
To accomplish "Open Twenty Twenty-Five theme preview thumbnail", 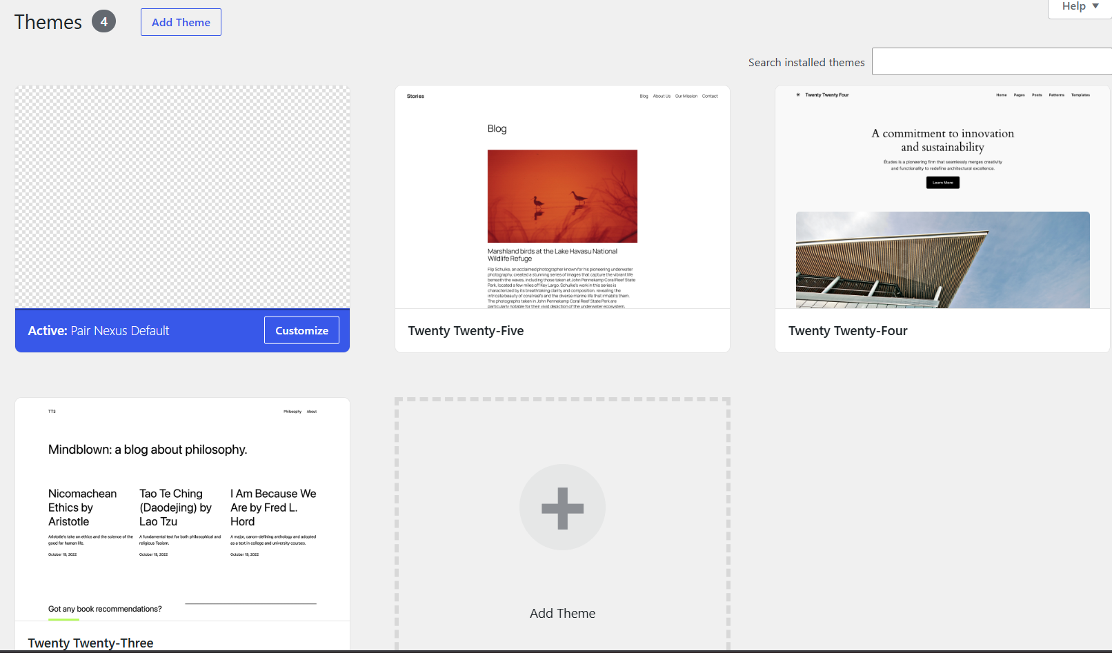I will 562,197.
